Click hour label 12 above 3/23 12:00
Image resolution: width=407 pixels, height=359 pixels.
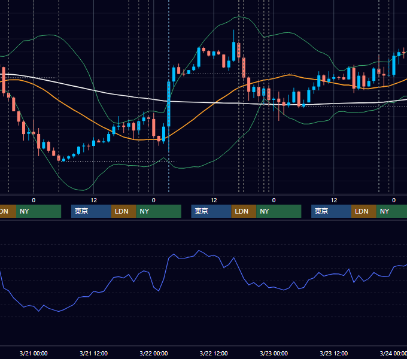334,200
